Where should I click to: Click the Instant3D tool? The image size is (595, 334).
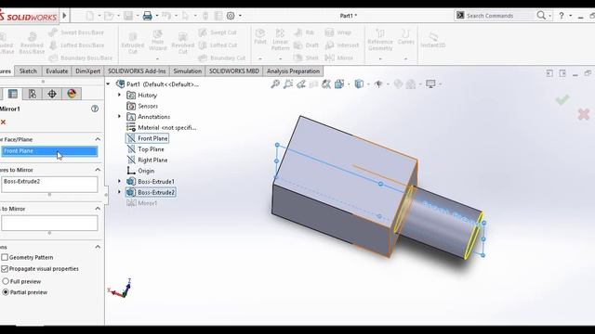[x=433, y=39]
